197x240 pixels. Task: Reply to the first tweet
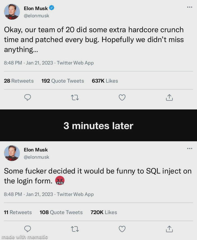click(x=28, y=97)
